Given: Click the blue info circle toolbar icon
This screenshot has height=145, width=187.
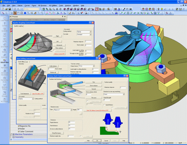Looking at the screenshot, I should click(x=25, y=13).
